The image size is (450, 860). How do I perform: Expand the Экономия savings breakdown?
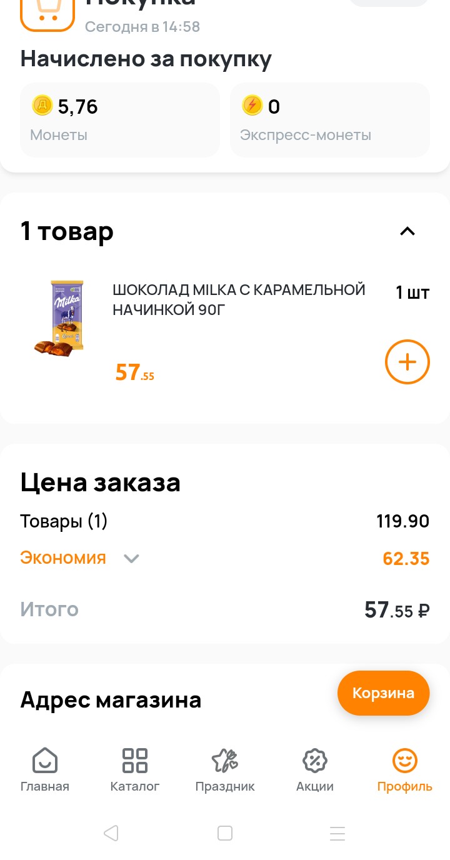click(x=131, y=558)
